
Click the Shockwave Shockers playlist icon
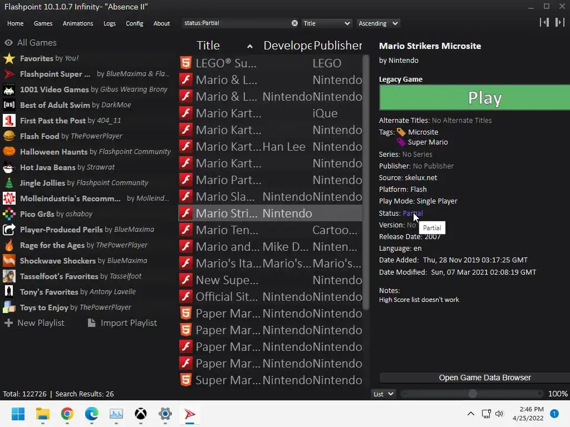(9, 261)
